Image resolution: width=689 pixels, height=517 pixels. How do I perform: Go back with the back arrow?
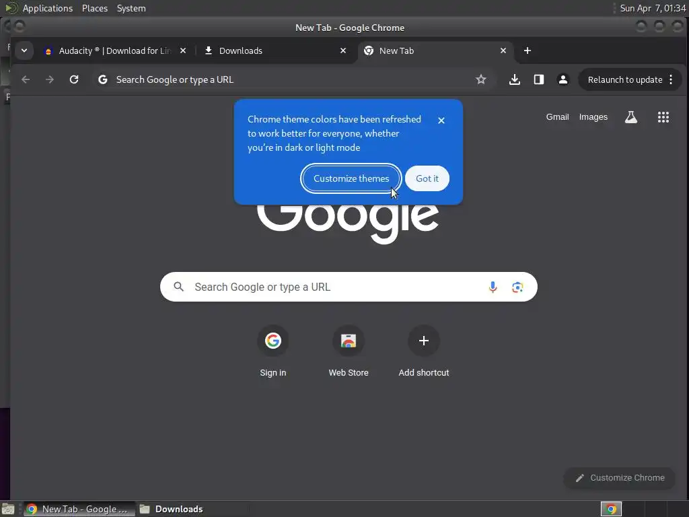coord(26,79)
